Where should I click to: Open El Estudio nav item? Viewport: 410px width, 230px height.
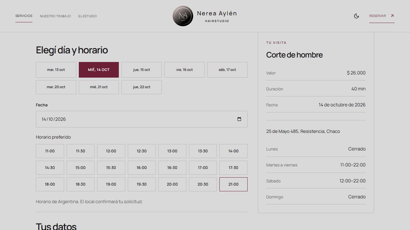(x=87, y=16)
